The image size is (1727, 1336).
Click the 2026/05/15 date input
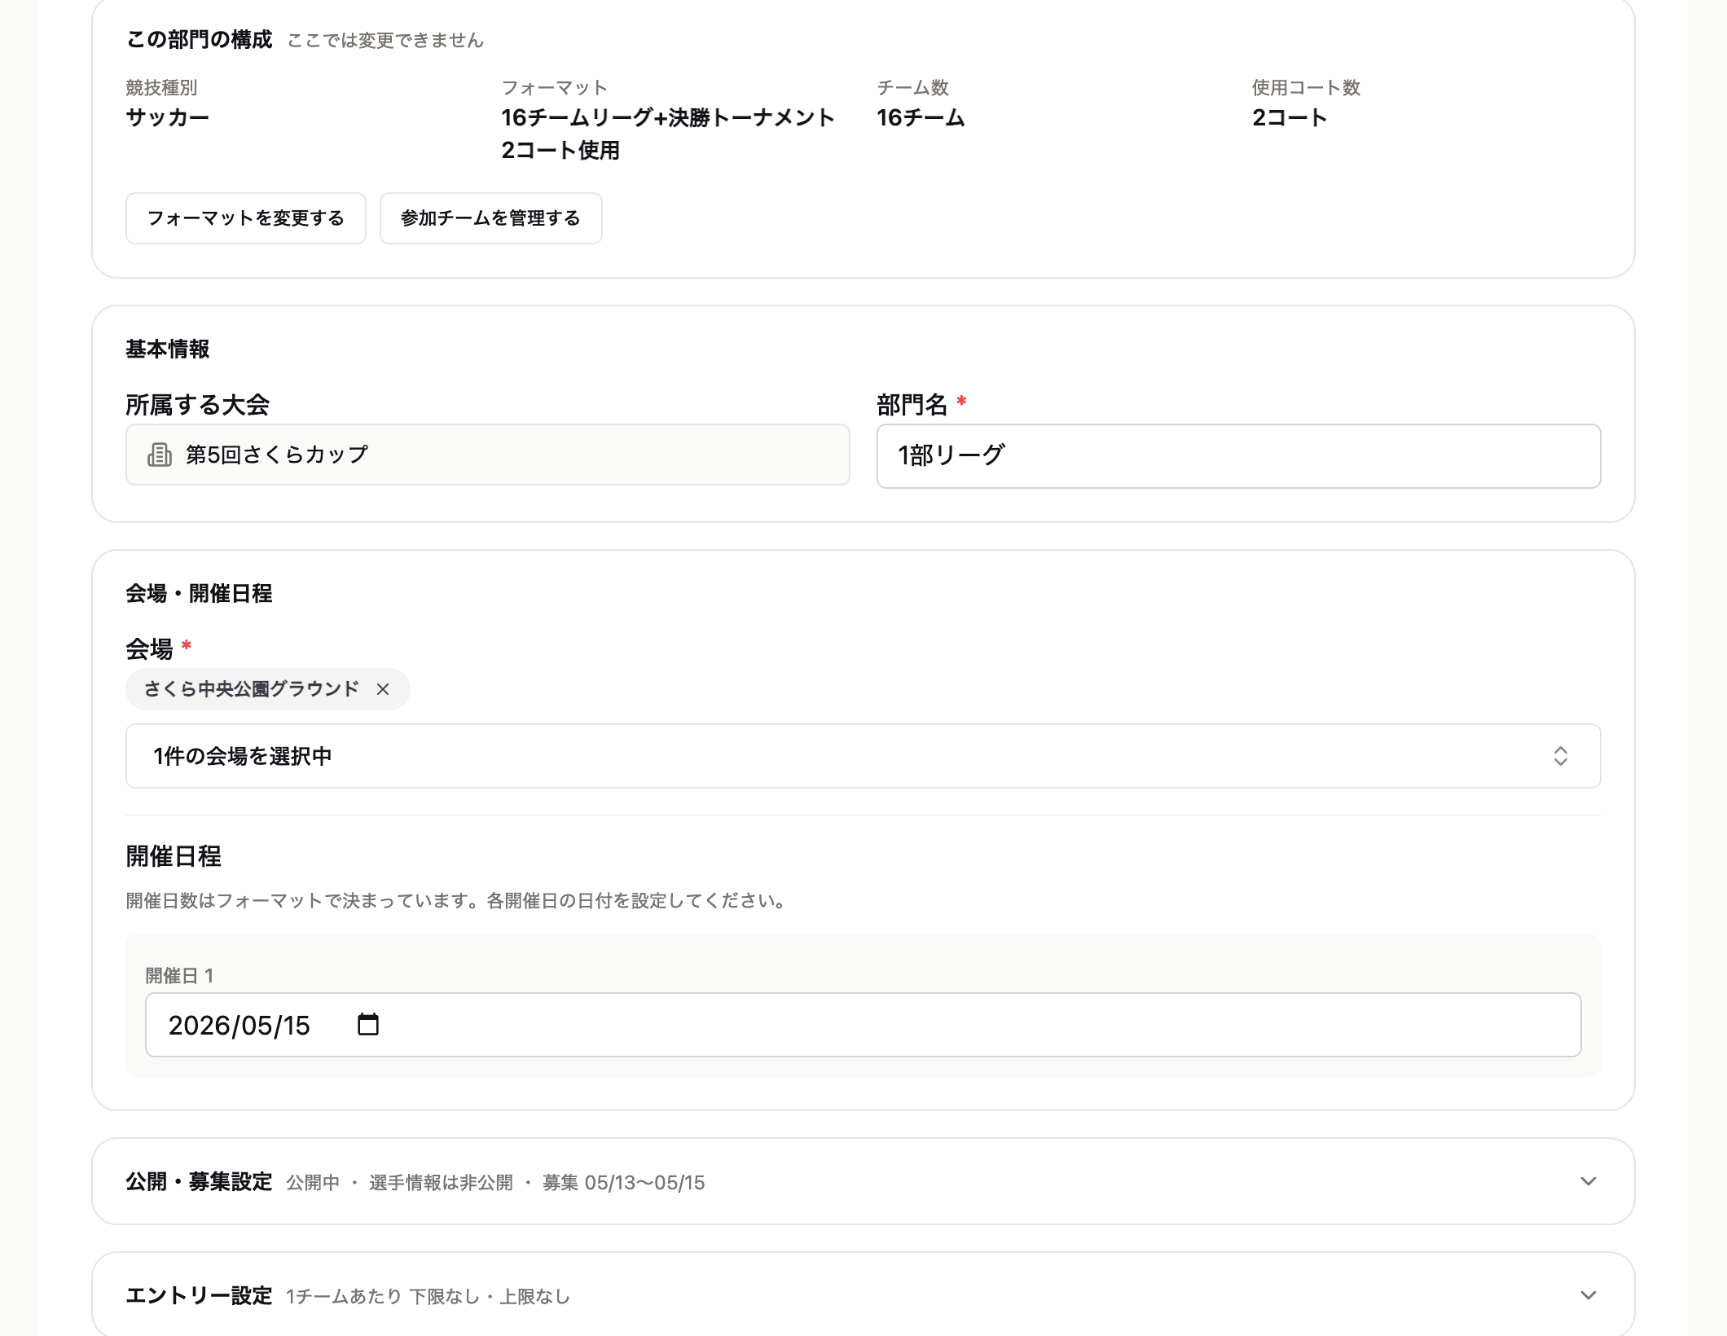(x=863, y=1025)
